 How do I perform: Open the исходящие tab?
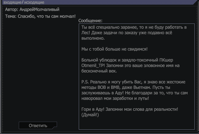34,2
